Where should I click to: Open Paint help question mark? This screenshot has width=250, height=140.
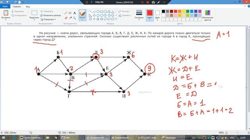click(249, 6)
